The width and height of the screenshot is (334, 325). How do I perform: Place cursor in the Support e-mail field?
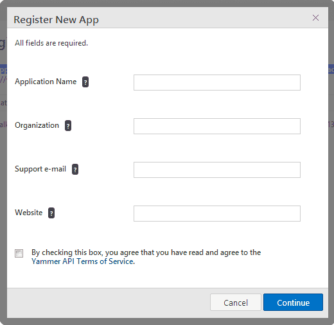(x=217, y=170)
